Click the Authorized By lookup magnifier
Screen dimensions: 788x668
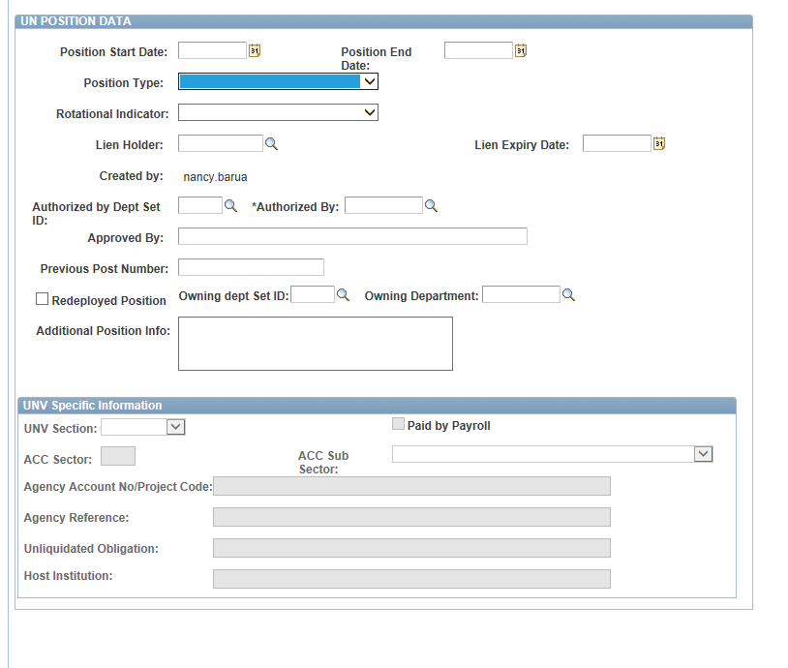click(x=431, y=205)
